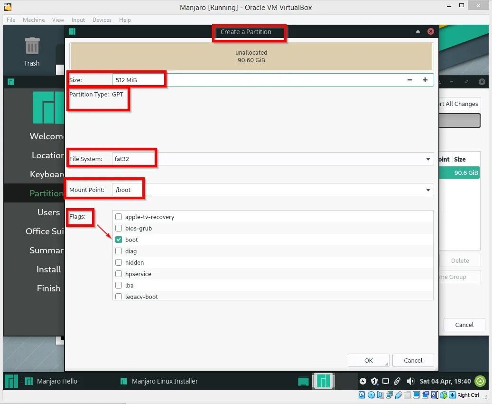Viewport: 492px width, 404px height.
Task: Open the power manager tray icon
Action: (x=363, y=381)
